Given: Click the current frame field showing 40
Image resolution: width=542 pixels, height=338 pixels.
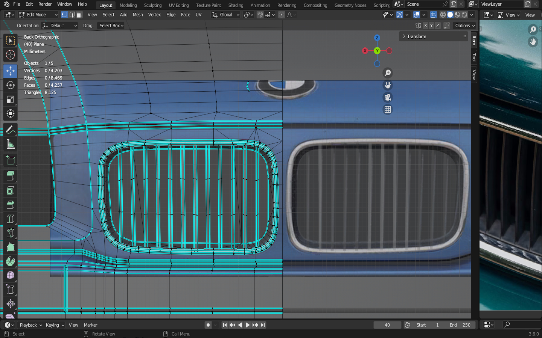Looking at the screenshot, I should tap(387, 325).
